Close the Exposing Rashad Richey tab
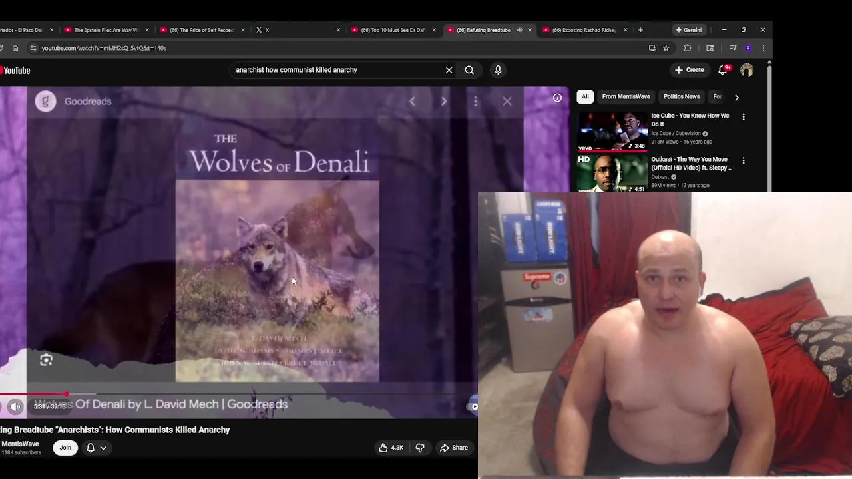The width and height of the screenshot is (852, 479). (x=626, y=30)
